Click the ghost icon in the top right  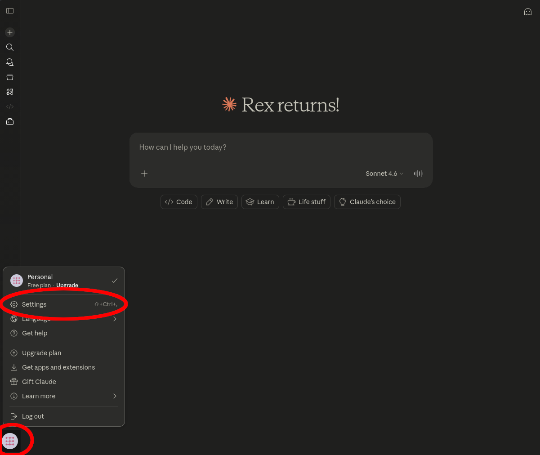527,12
